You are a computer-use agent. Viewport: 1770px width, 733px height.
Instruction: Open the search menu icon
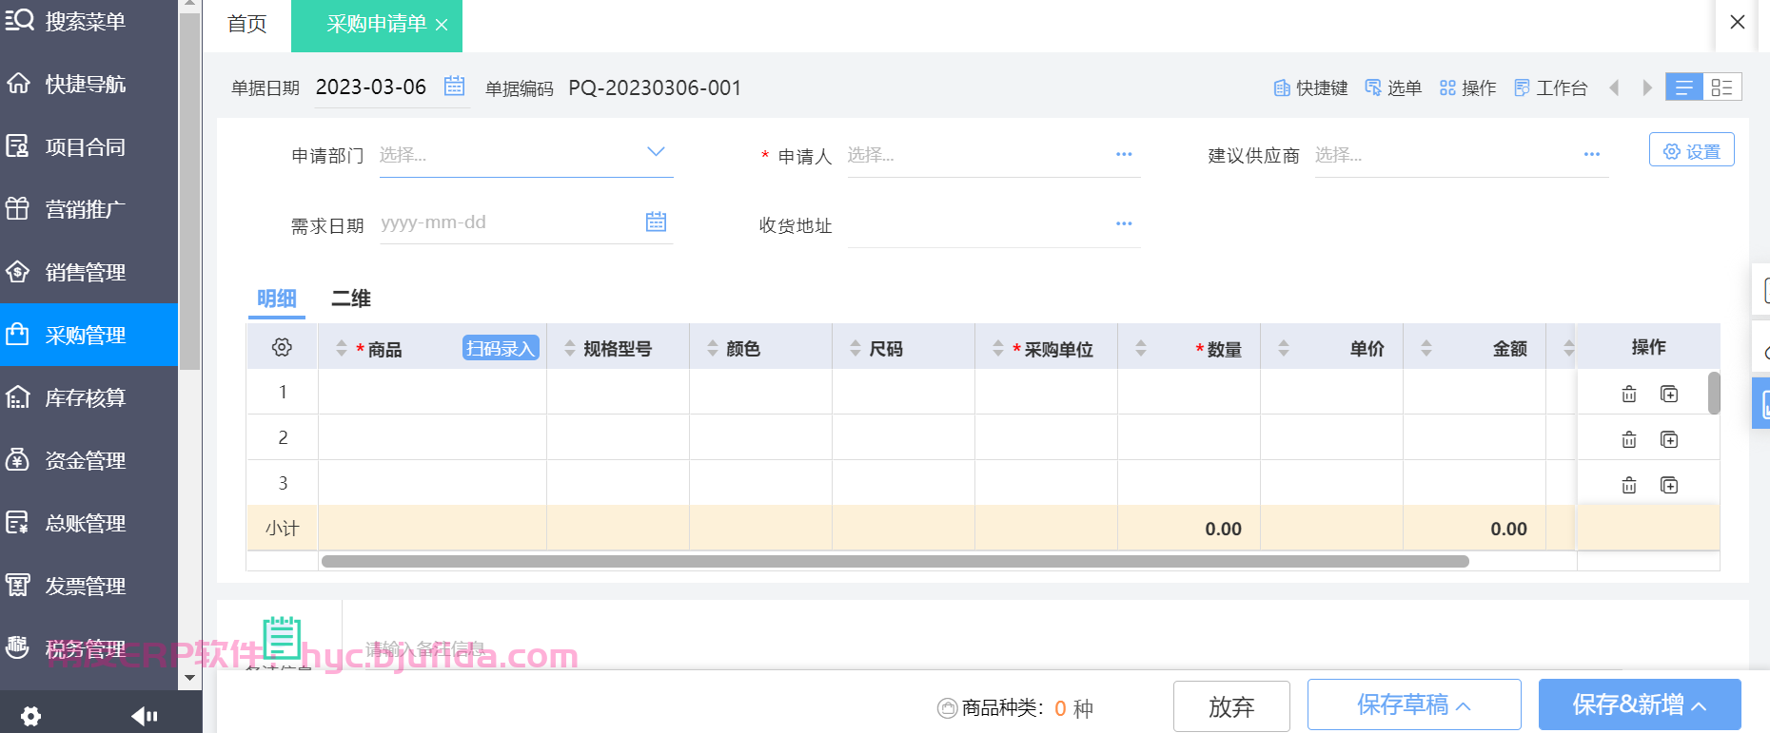pyautogui.click(x=19, y=20)
